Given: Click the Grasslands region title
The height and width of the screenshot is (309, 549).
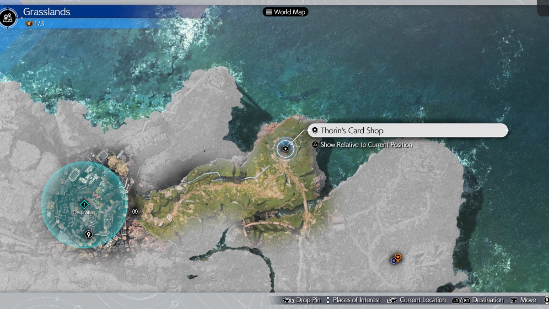Looking at the screenshot, I should [47, 11].
